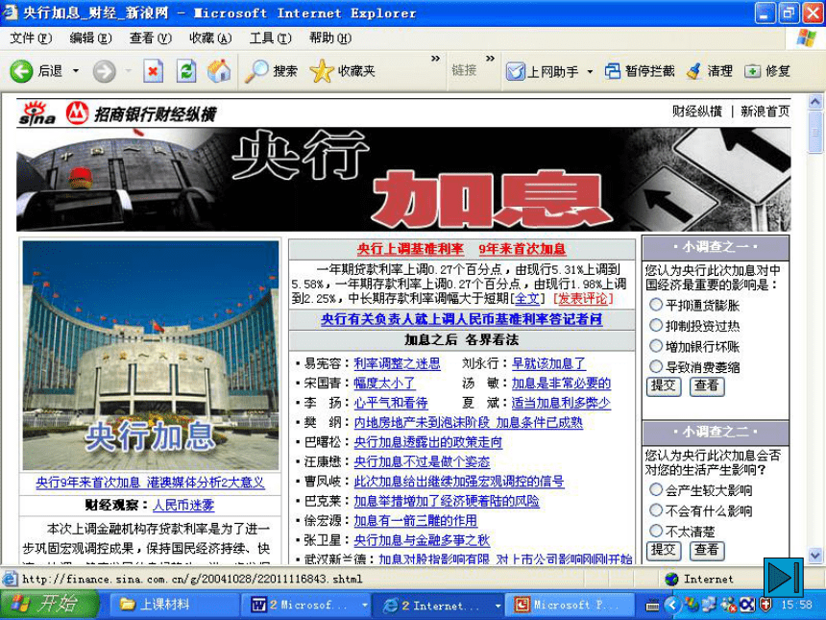Select radio option 抑制投资过热
The width and height of the screenshot is (826, 620).
(x=655, y=325)
